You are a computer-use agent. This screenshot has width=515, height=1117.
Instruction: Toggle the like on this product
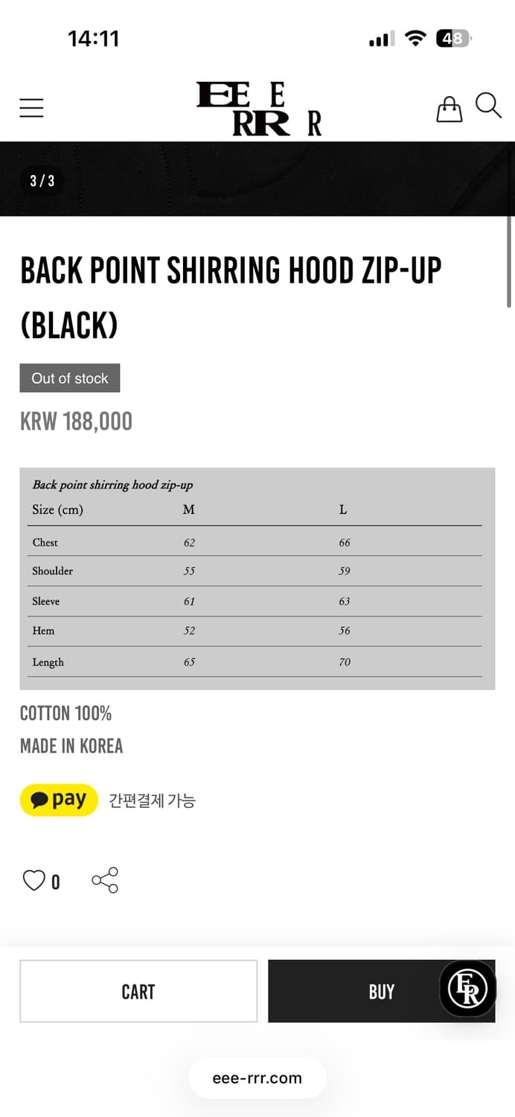(33, 879)
